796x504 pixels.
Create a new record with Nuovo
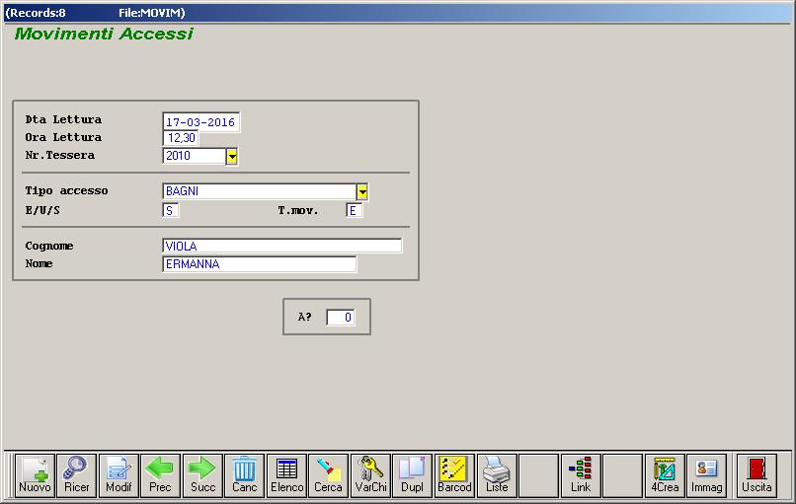[x=35, y=475]
